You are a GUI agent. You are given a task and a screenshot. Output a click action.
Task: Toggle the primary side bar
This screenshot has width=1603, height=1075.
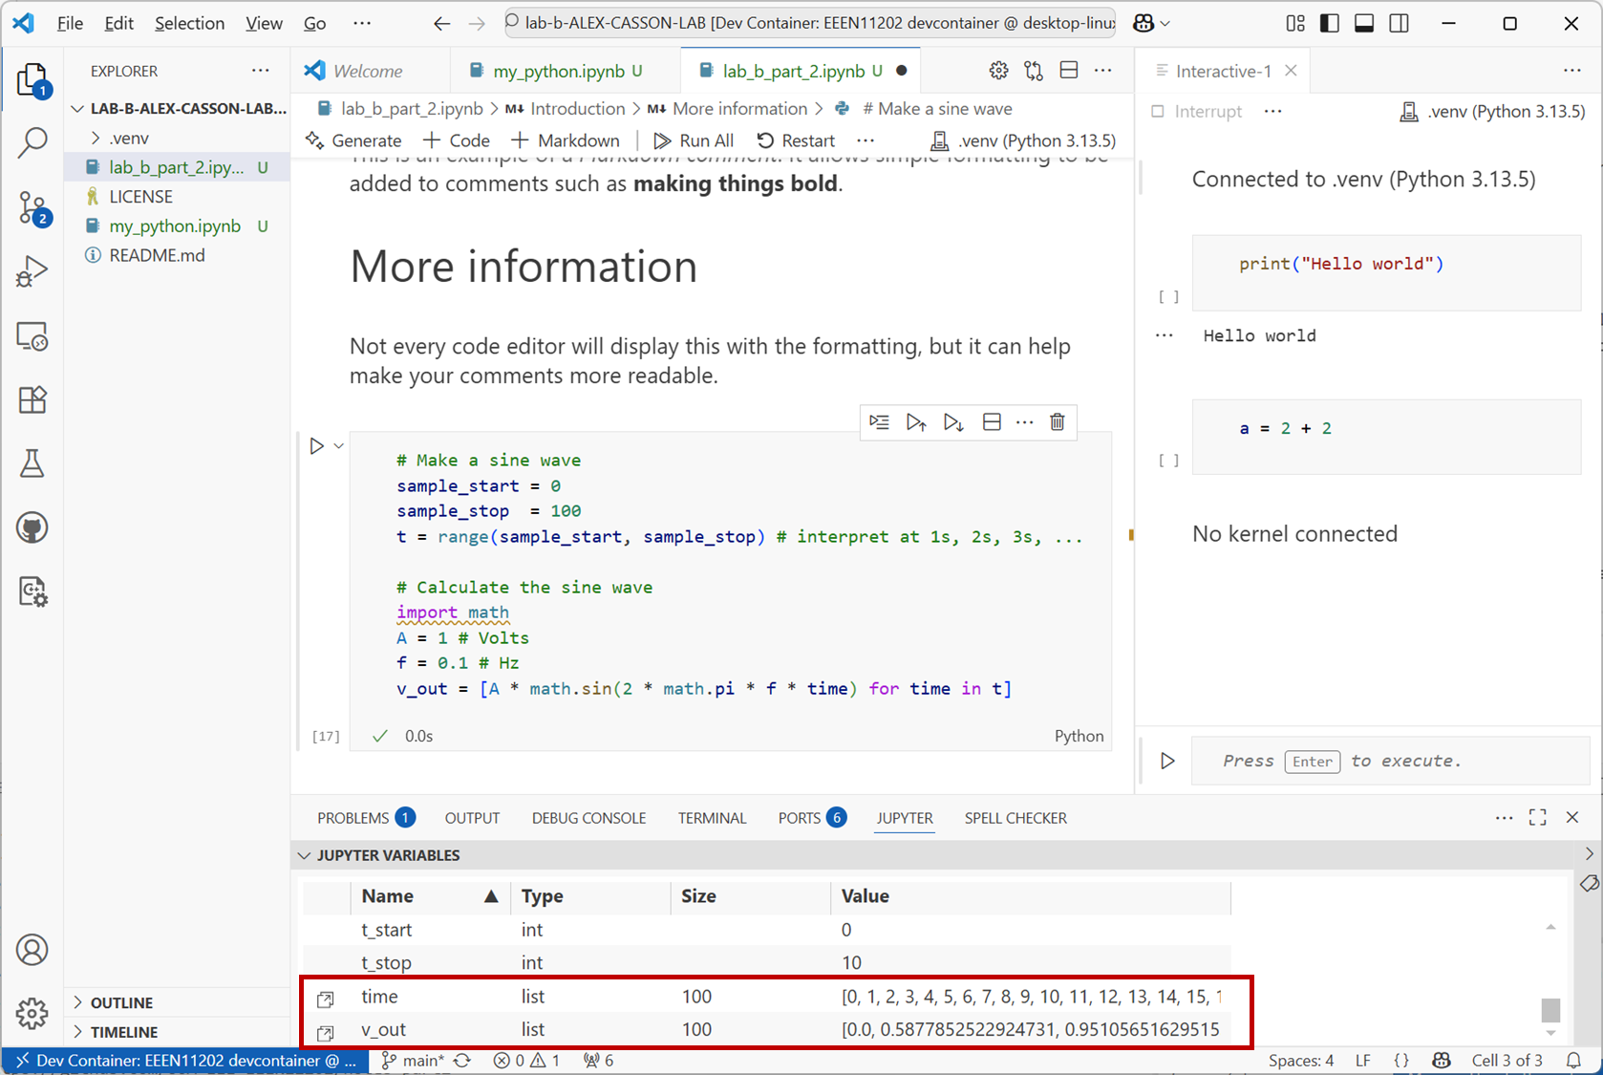point(1329,23)
